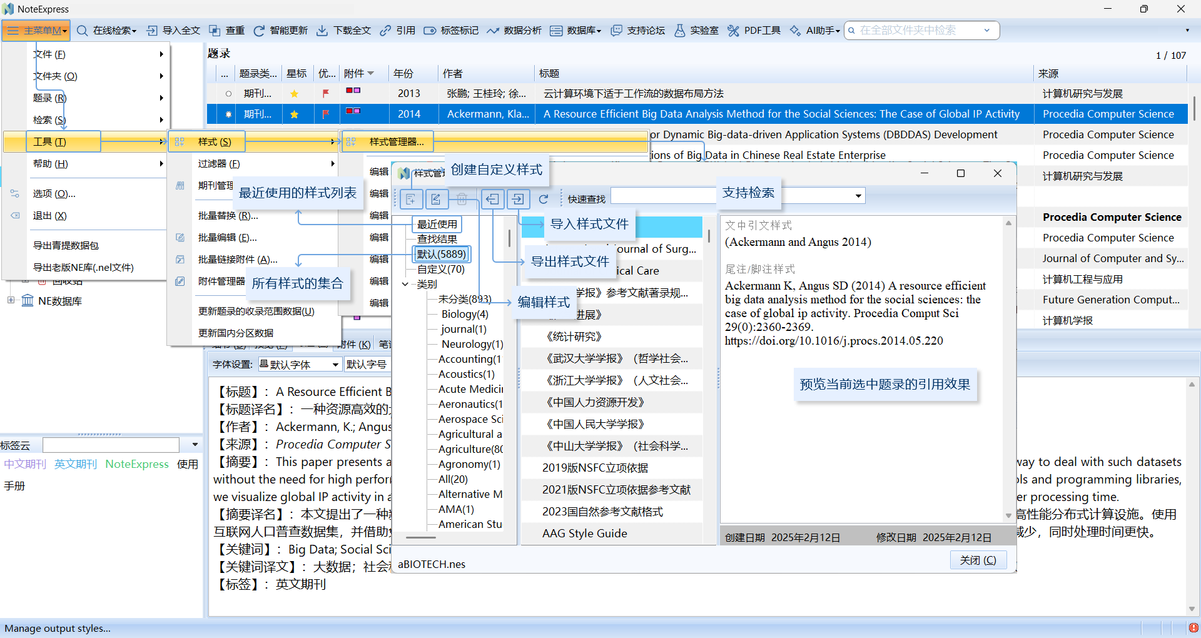The image size is (1201, 638).
Task: Click the attachment manager (附件管理器) menu icon
Action: tap(180, 281)
